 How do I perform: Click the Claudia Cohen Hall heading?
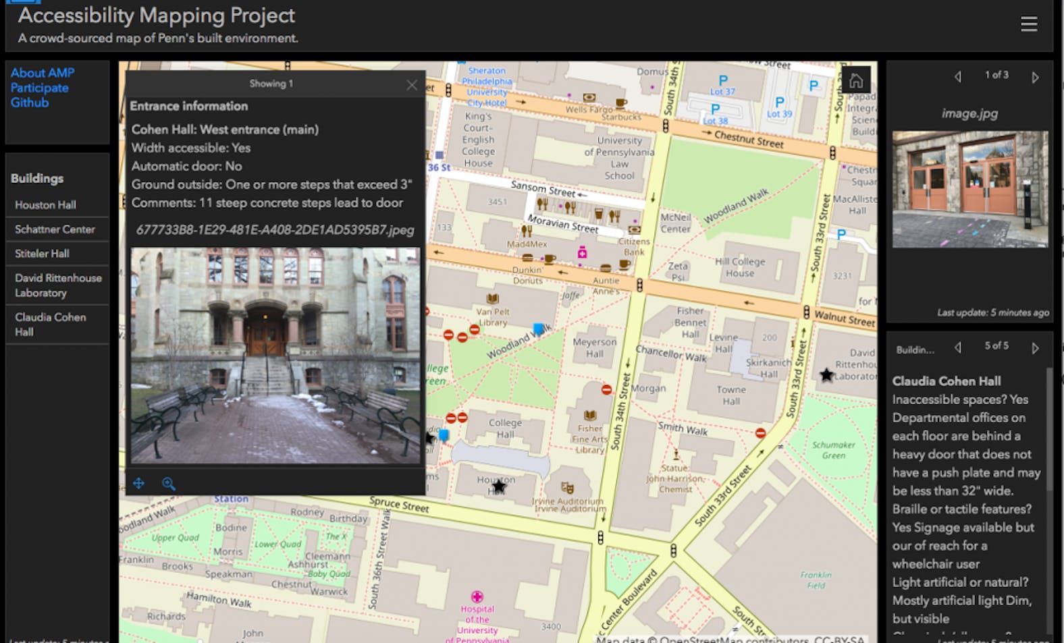pyautogui.click(x=947, y=381)
